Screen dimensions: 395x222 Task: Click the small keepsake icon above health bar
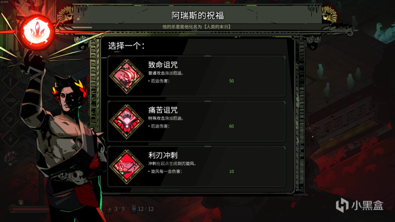21,202
